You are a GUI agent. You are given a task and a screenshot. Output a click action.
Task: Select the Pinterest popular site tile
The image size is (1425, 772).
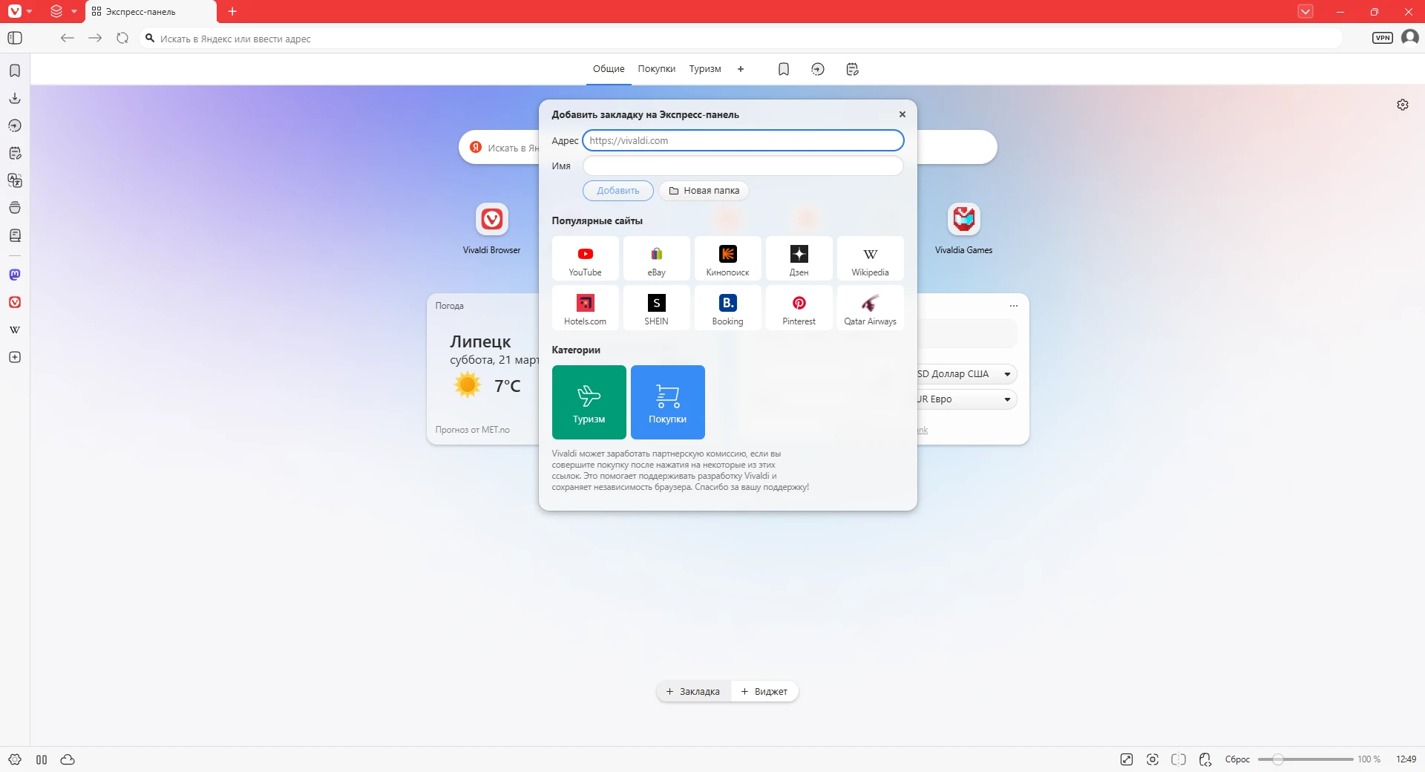(x=799, y=308)
